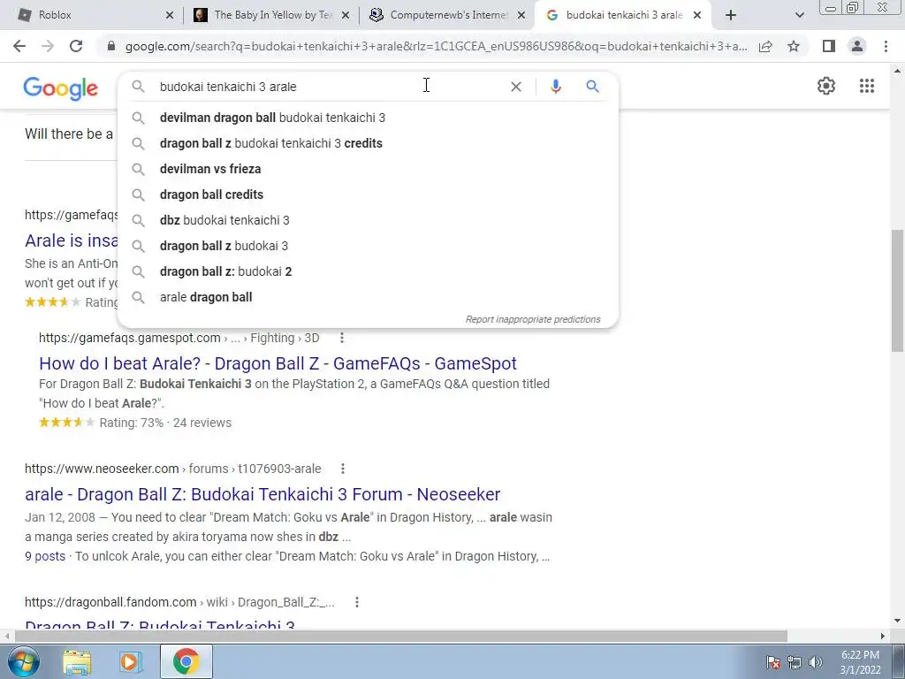The height and width of the screenshot is (679, 905).
Task: Close the Computernewb's Internet tab
Action: (x=521, y=16)
